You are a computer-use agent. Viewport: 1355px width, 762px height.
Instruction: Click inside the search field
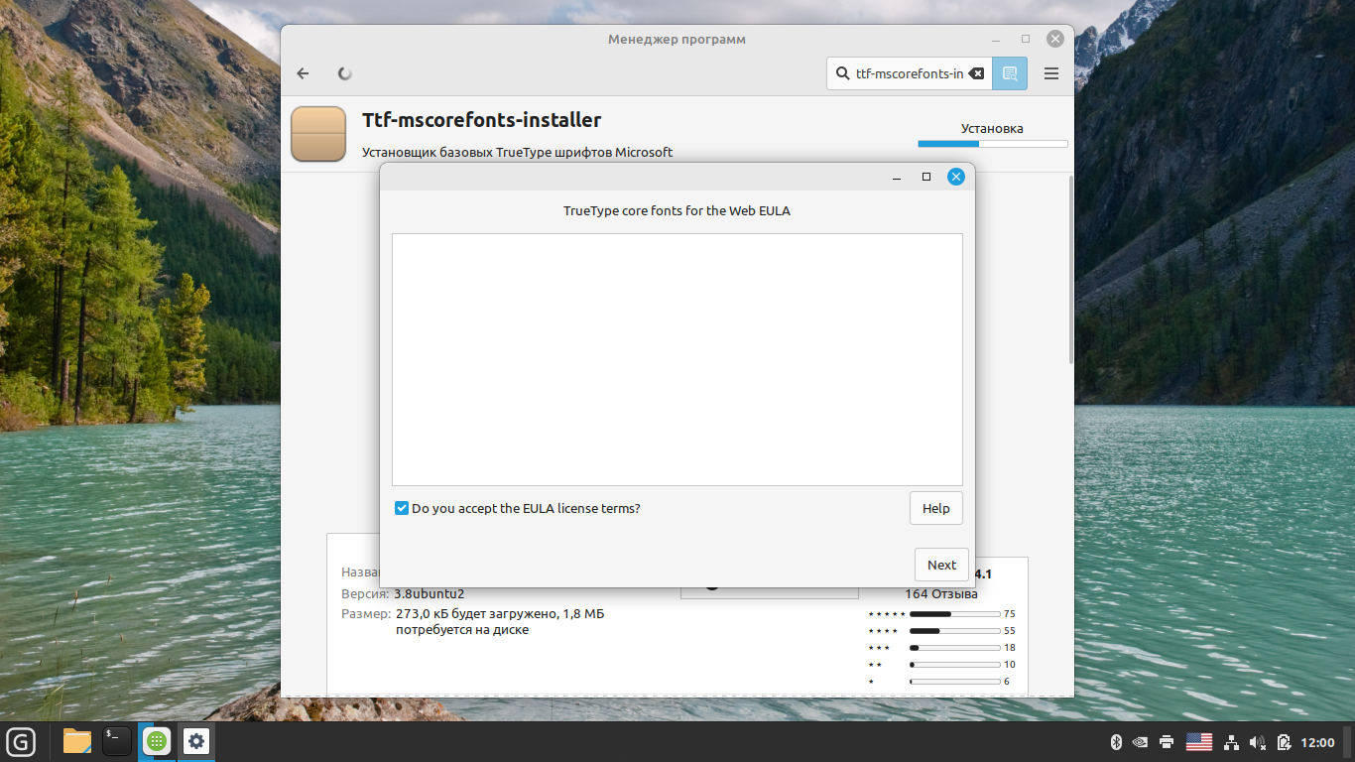click(908, 73)
